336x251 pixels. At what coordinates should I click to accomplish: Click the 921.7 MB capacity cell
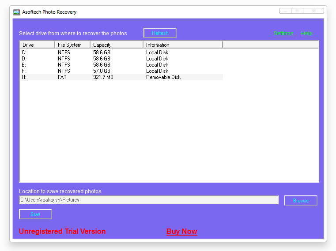103,77
